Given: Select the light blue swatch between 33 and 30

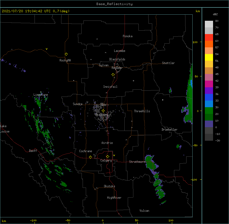Looking at the screenshot, I should click(x=209, y=104).
